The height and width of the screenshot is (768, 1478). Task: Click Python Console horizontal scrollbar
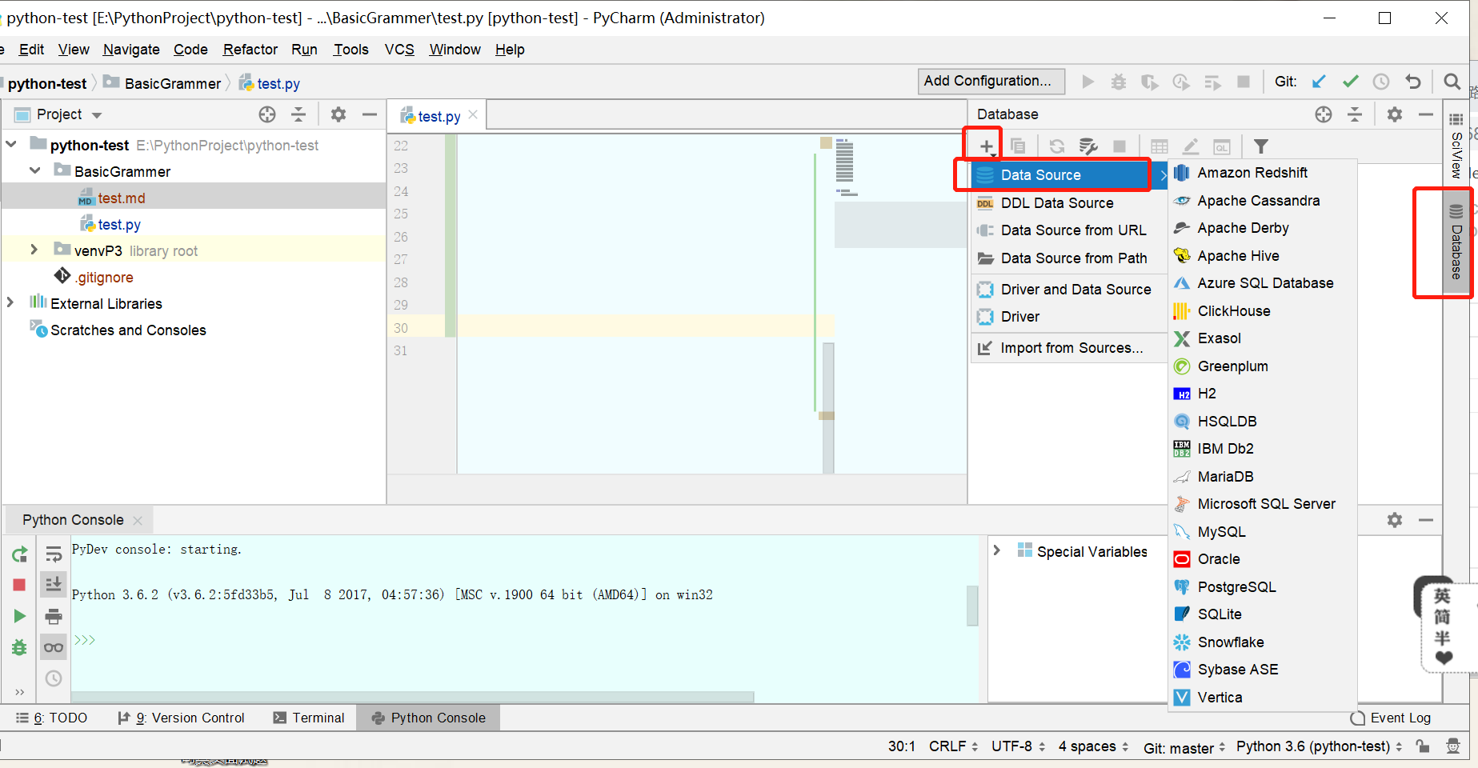pyautogui.click(x=412, y=697)
